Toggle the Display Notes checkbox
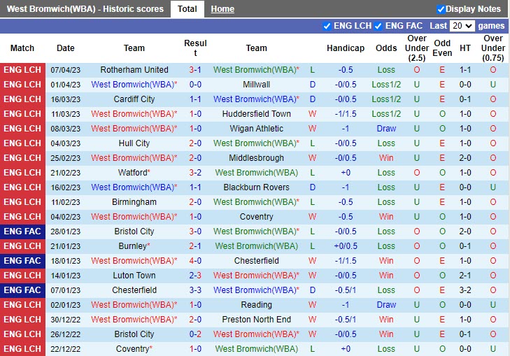This screenshot has height=356, width=510. click(x=441, y=9)
